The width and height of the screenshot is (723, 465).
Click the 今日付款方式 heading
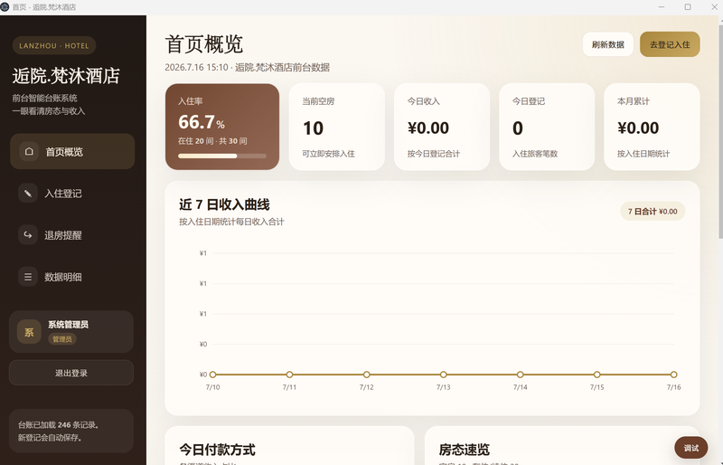217,450
